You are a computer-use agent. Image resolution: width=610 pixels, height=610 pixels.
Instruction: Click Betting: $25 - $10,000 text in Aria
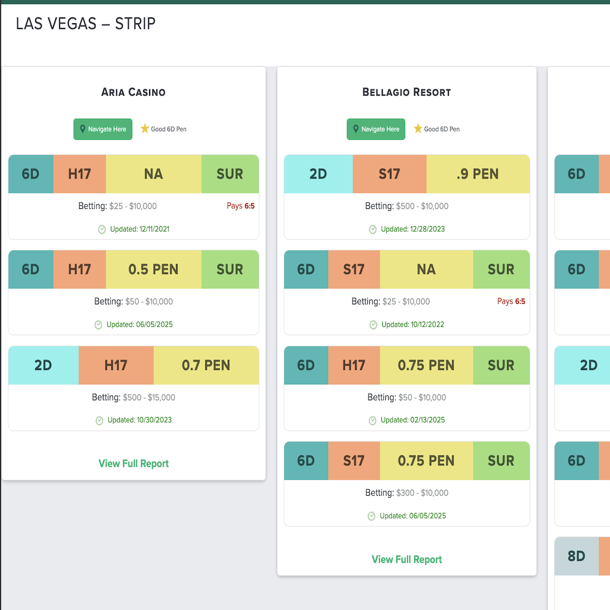[x=117, y=206]
